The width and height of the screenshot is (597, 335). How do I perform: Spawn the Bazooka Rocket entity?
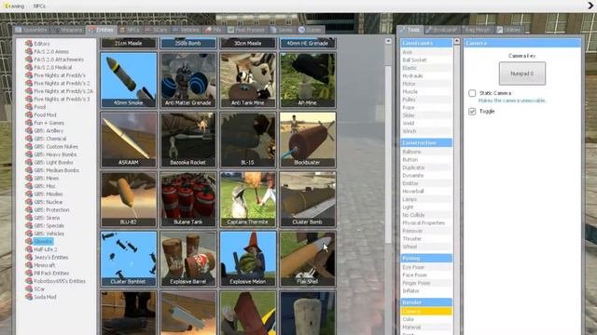(x=188, y=140)
